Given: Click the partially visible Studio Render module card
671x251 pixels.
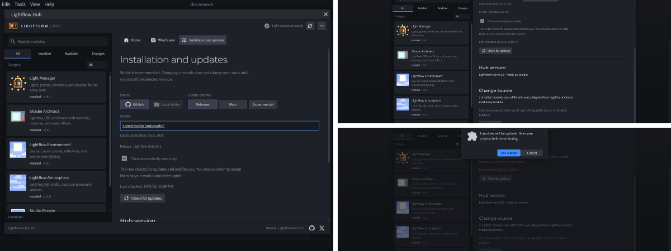Looking at the screenshot, I should pos(55,208).
